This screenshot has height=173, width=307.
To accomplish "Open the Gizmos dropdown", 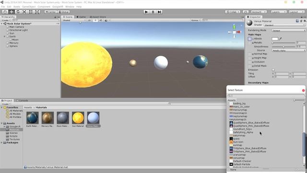I will click(x=195, y=20).
